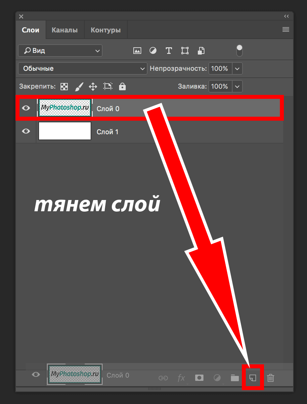Hide the layer Слой 0
The image size is (307, 404).
point(26,108)
